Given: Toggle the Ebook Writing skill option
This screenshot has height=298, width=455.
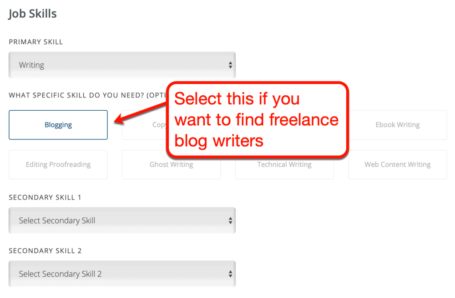Looking at the screenshot, I should tap(397, 125).
